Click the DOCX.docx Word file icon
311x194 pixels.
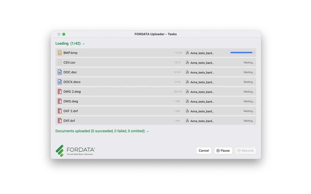(x=59, y=82)
